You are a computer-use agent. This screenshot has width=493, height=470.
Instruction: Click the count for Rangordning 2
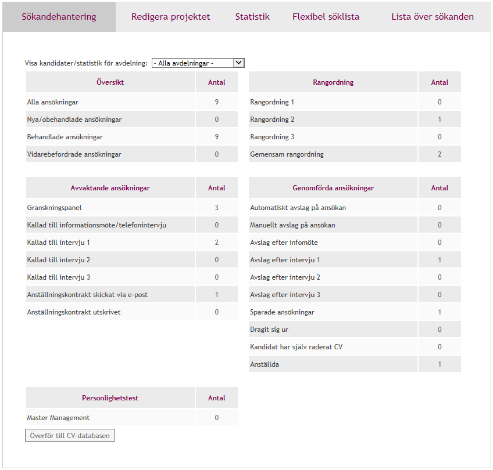pos(440,120)
